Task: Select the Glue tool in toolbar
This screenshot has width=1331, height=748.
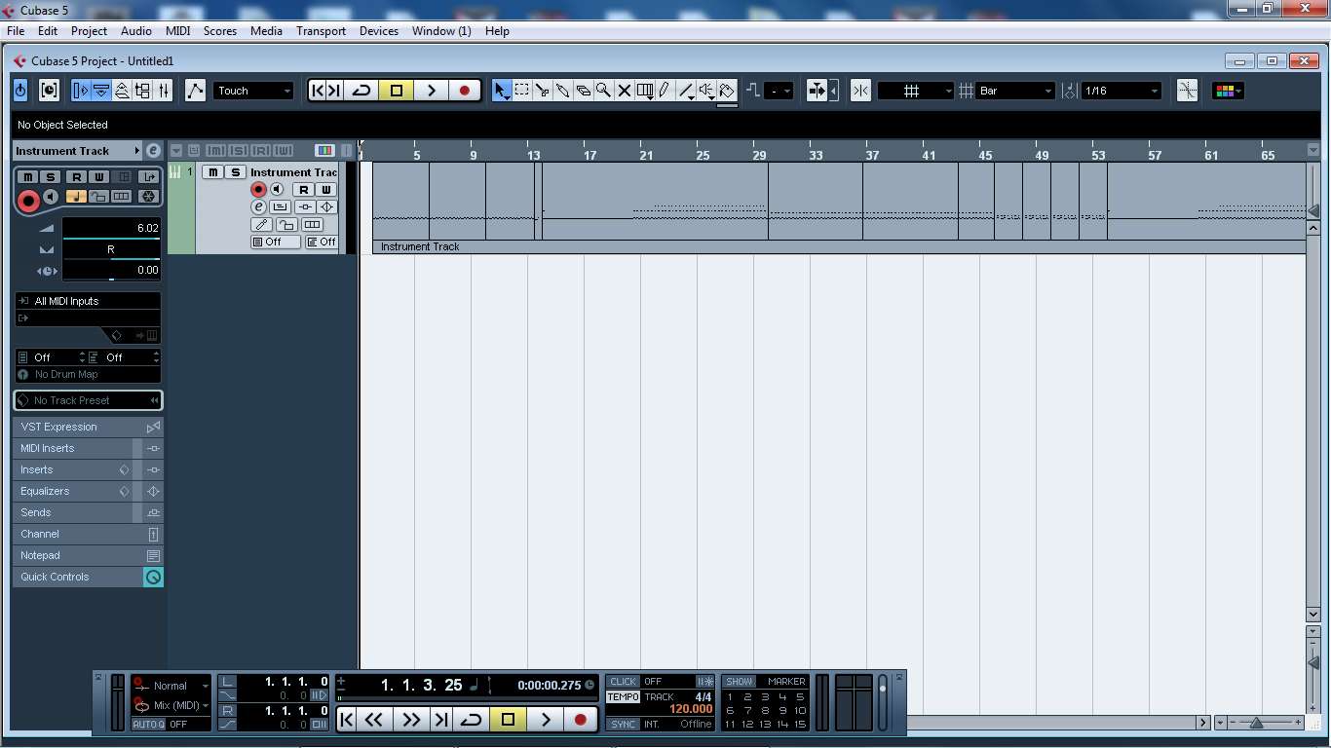Action: pos(563,91)
